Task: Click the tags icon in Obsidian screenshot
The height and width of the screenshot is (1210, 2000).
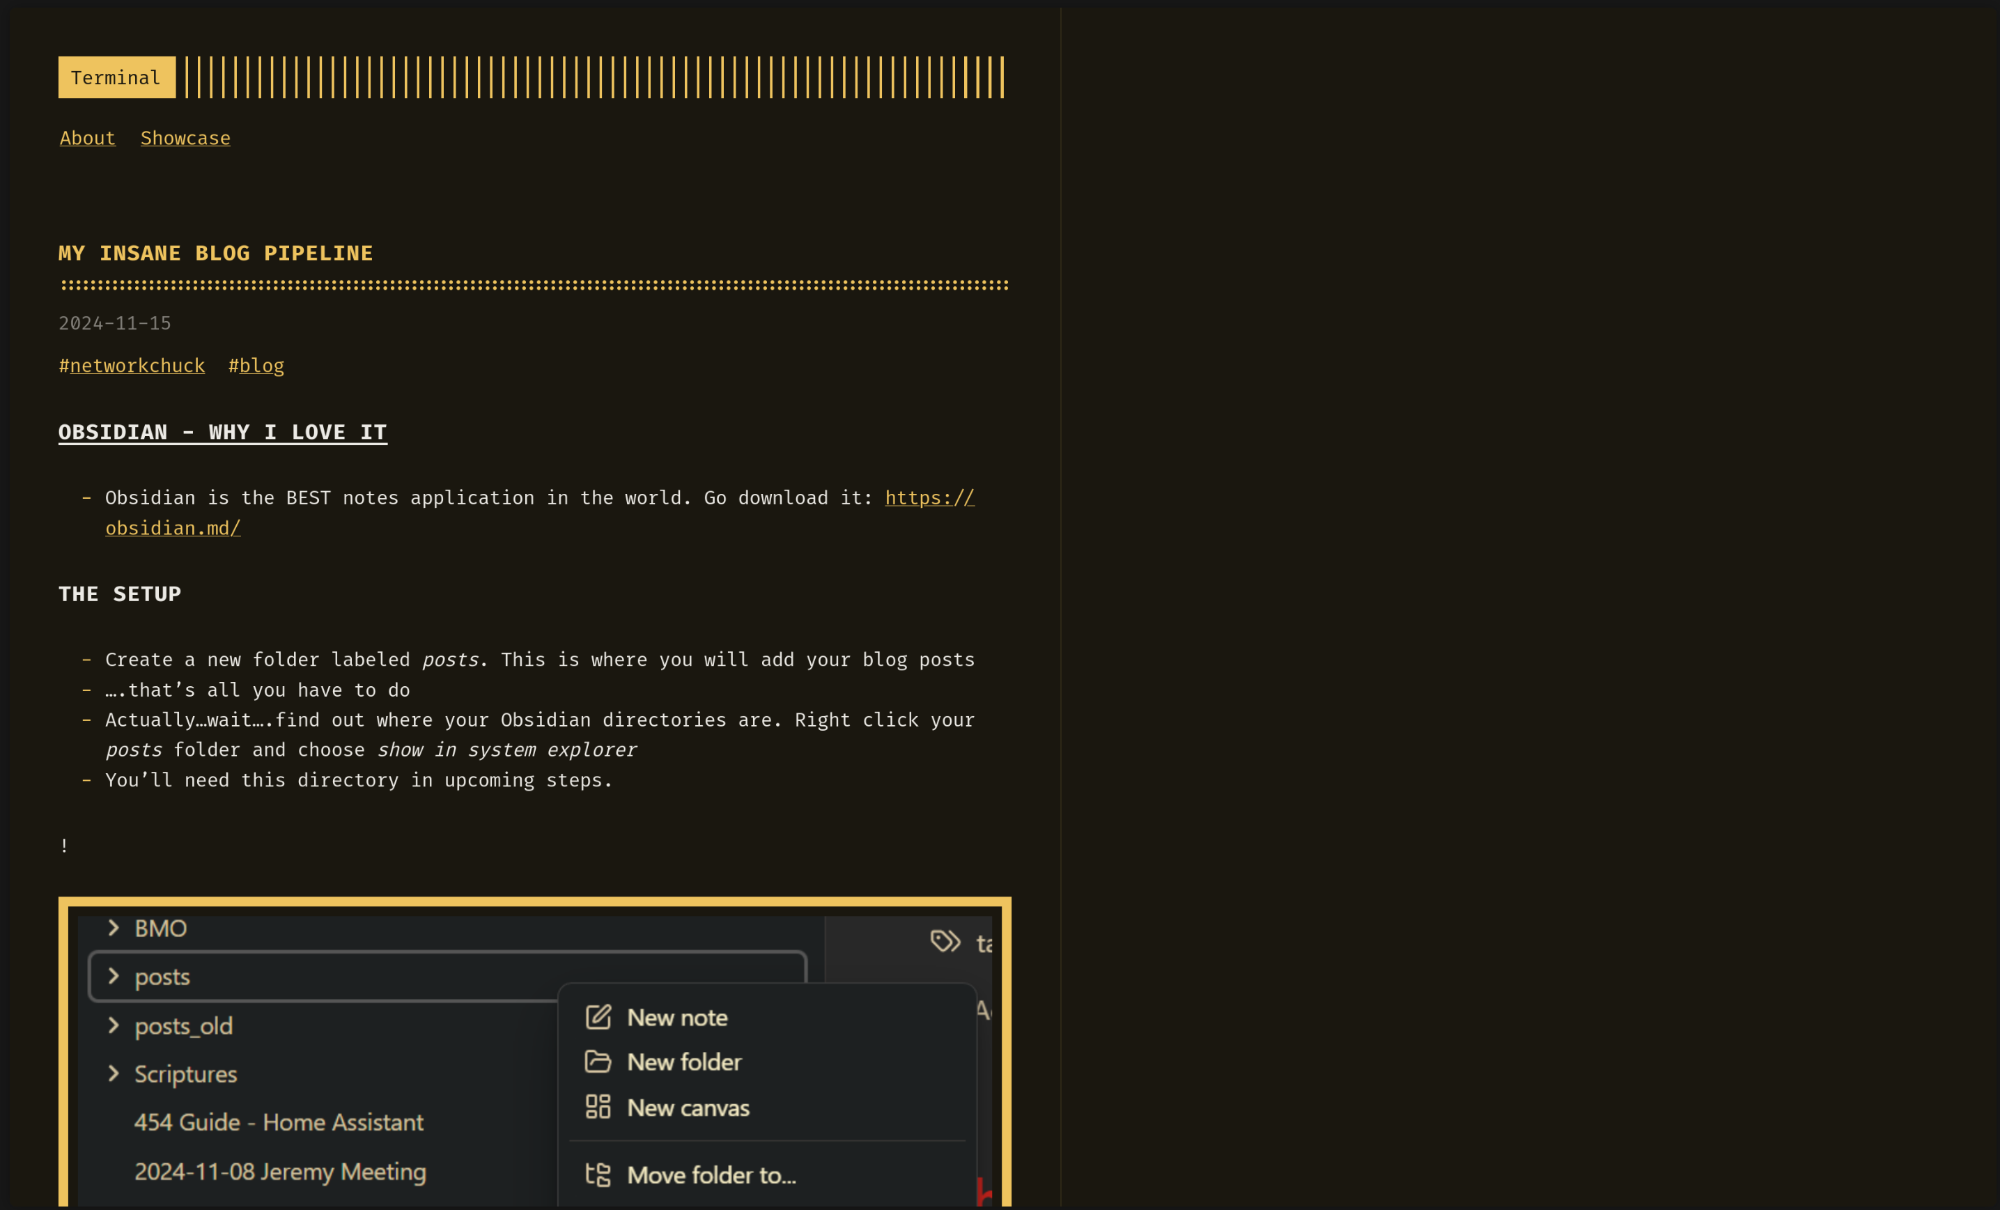Action: point(945,941)
